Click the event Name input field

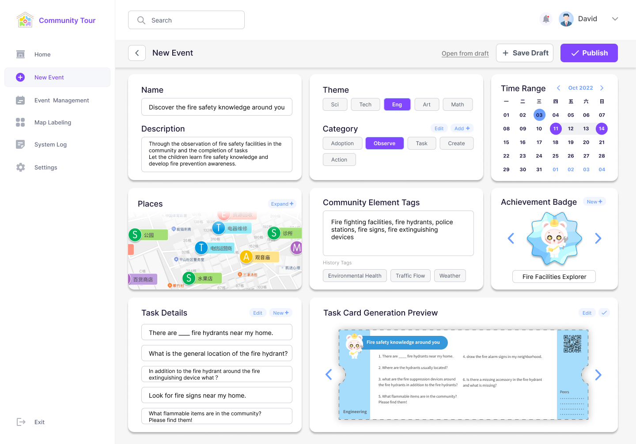click(x=216, y=107)
